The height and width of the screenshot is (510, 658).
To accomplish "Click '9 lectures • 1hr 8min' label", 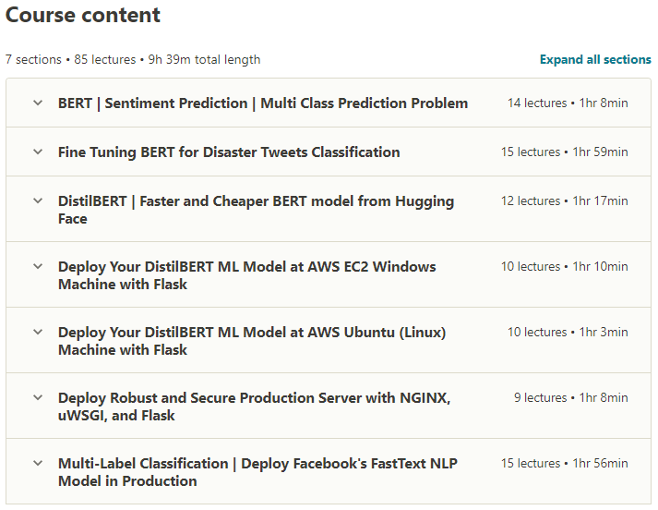I will [570, 398].
